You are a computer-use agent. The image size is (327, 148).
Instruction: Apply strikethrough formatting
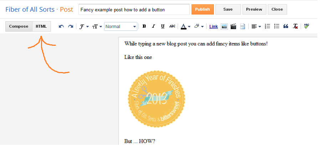pos(172,26)
